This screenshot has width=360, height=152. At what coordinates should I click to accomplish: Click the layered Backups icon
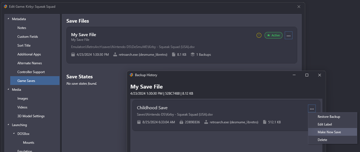(193, 55)
